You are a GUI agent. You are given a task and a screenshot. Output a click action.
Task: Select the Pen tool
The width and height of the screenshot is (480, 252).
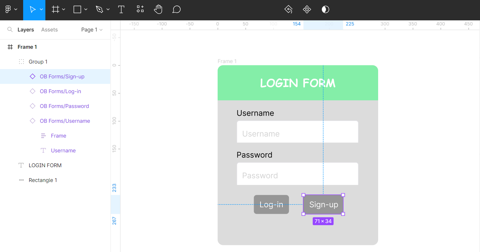(x=99, y=10)
